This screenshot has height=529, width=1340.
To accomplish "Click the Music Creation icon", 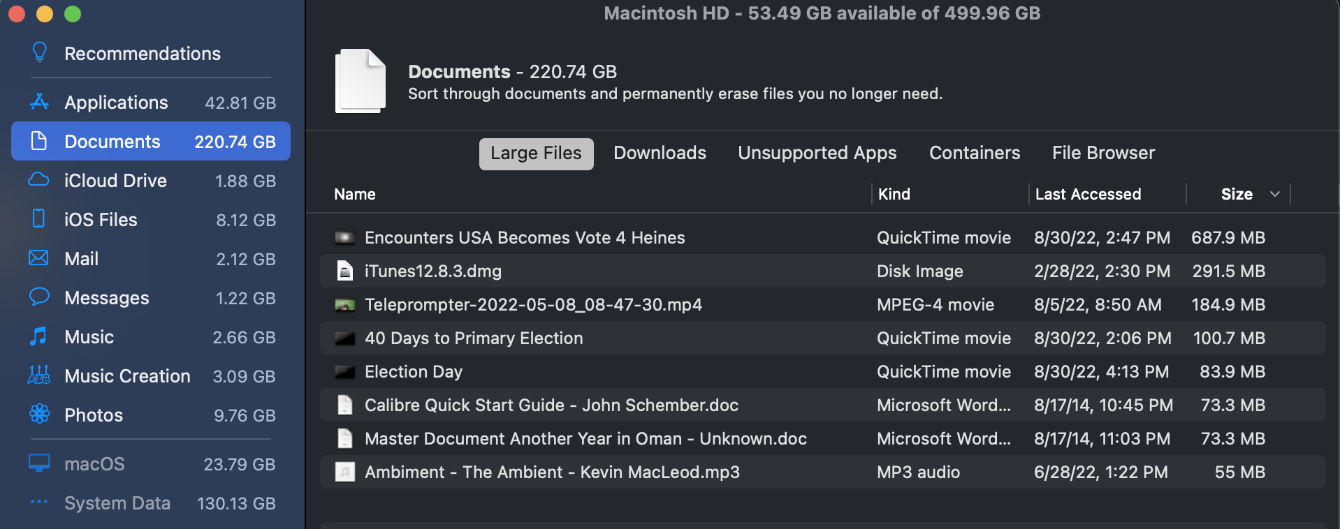I will click(39, 375).
